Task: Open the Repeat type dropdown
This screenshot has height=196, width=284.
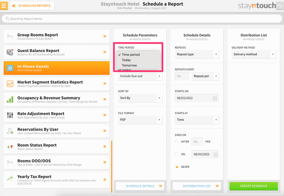Action: [x=197, y=55]
